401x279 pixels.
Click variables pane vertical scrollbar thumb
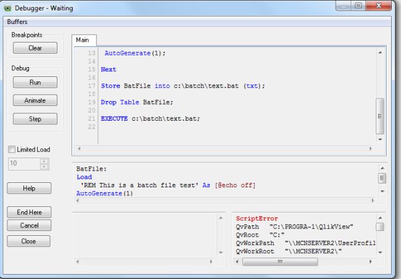380,227
